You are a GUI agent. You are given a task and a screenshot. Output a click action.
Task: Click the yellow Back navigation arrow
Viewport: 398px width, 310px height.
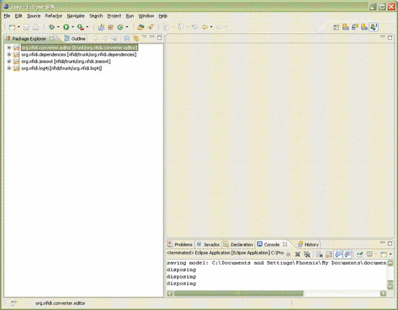coord(204,27)
